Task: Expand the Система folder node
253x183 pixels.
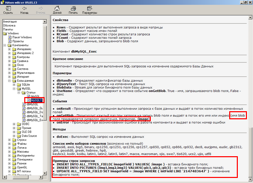Action: click(10, 69)
